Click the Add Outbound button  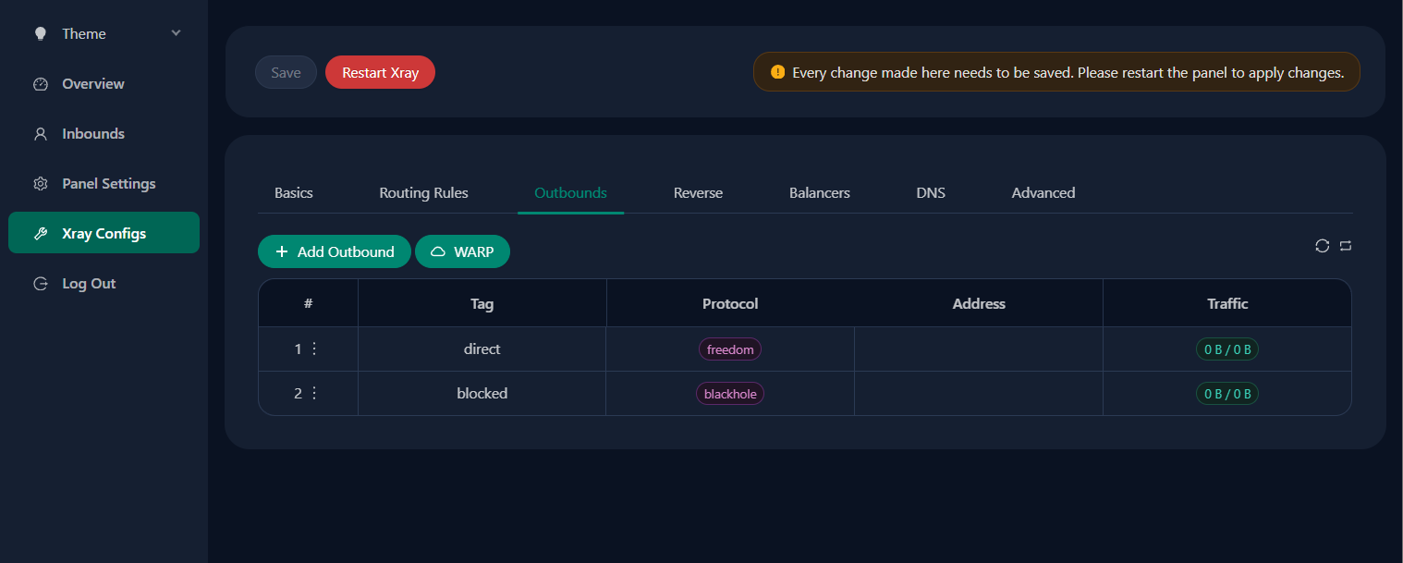(x=335, y=252)
